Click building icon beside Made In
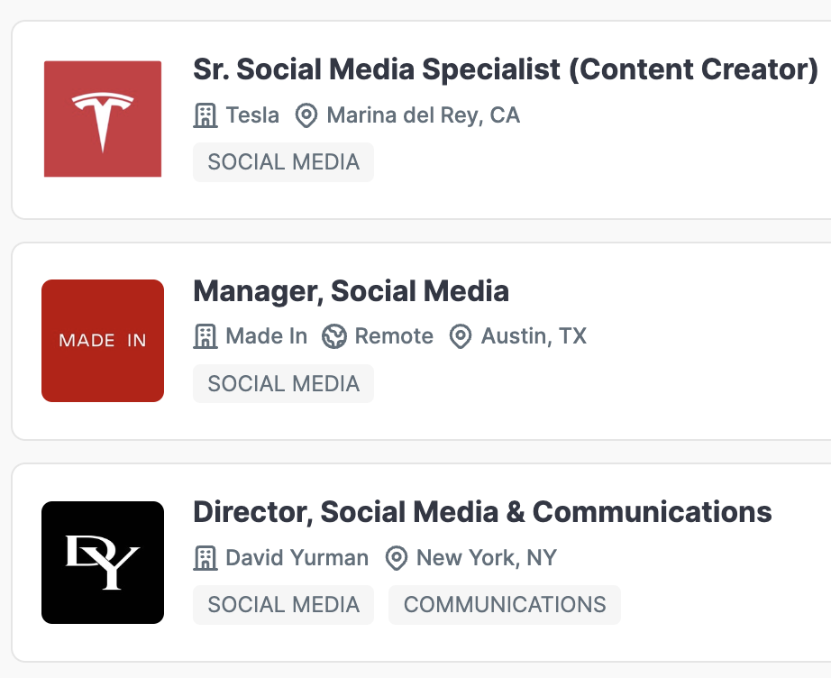The width and height of the screenshot is (831, 678). tap(205, 336)
